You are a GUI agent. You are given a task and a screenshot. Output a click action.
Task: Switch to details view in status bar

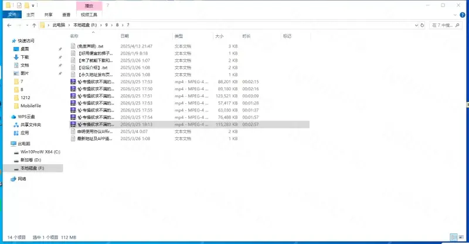coord(454,237)
